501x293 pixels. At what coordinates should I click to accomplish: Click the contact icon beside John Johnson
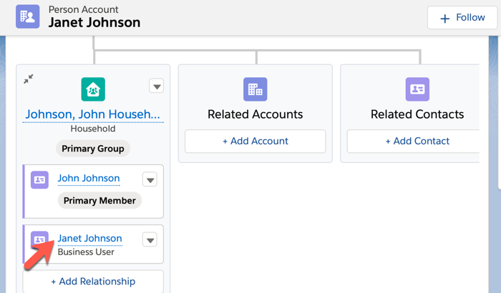point(40,180)
